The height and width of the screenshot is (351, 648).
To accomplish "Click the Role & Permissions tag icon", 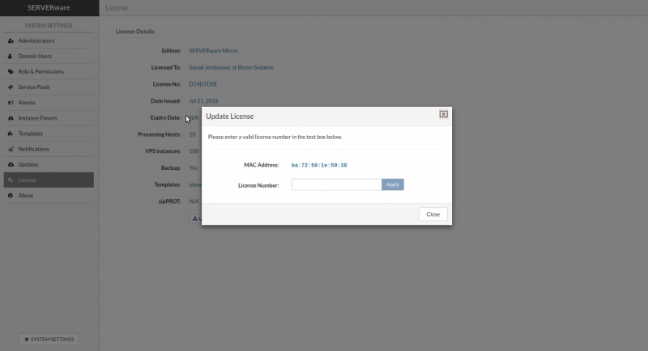I will 11,72.
